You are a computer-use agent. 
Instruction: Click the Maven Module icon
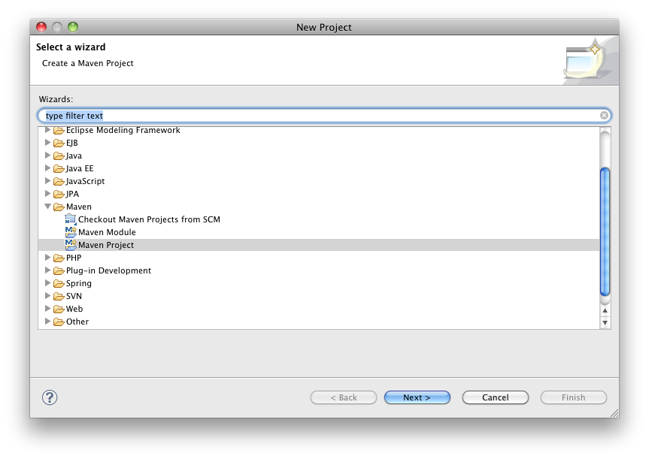coord(71,232)
